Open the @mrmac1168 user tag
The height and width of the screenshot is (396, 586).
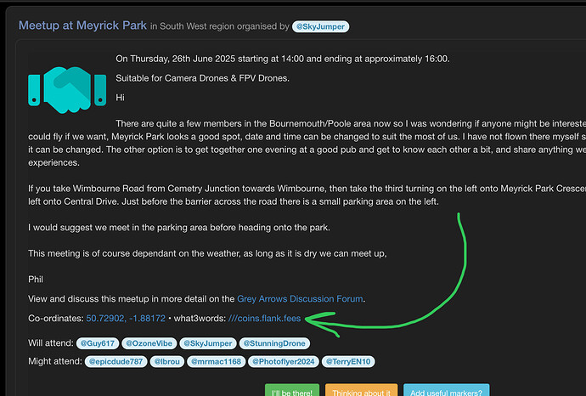(216, 361)
